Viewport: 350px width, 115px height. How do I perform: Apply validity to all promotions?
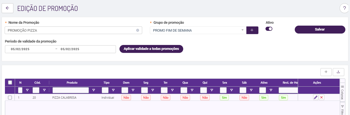tap(151, 49)
